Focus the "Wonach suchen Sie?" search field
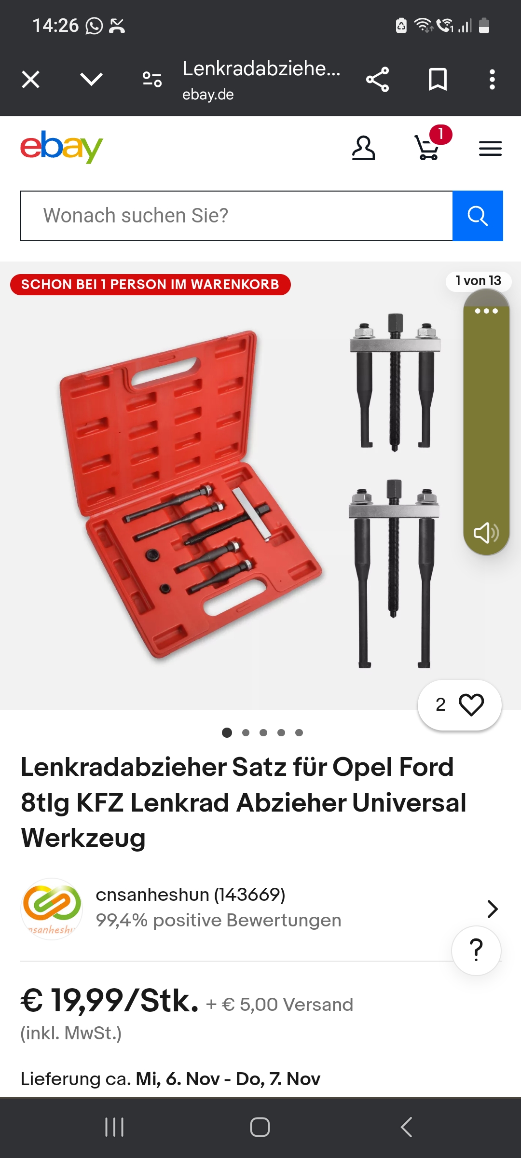Image resolution: width=521 pixels, height=1158 pixels. 236,216
